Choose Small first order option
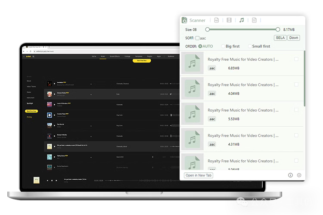The height and width of the screenshot is (215, 323). pos(250,46)
